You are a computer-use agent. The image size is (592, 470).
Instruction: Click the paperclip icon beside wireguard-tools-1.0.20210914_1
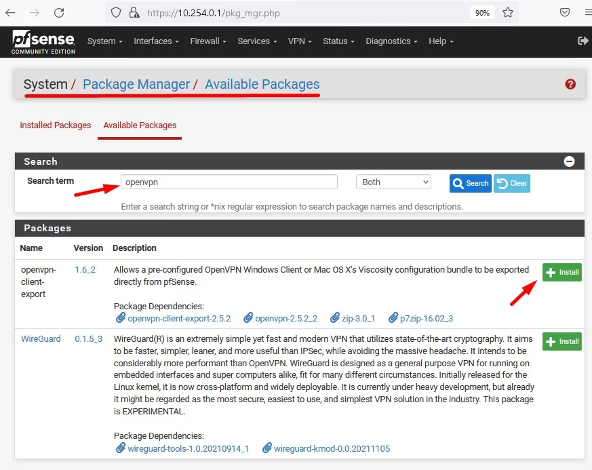[121, 448]
